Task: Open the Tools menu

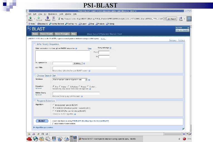Action: coord(61,14)
